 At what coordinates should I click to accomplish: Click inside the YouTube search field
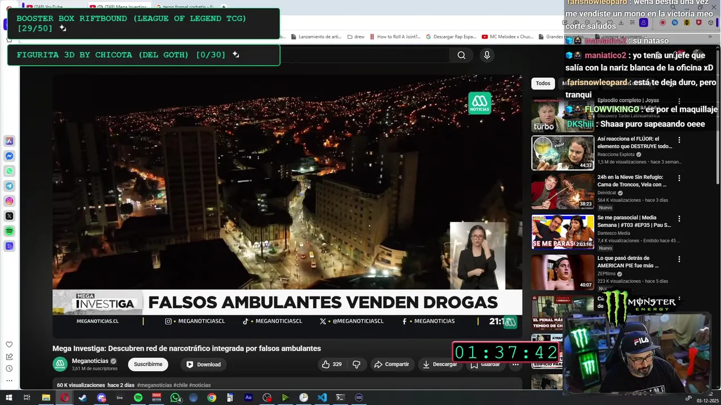pyautogui.click(x=363, y=55)
